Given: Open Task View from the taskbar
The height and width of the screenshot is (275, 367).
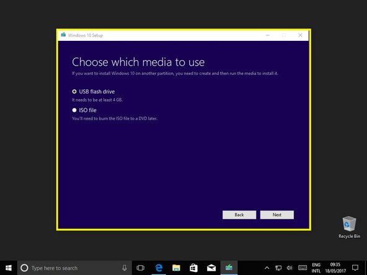Looking at the screenshot, I should click(x=141, y=268).
